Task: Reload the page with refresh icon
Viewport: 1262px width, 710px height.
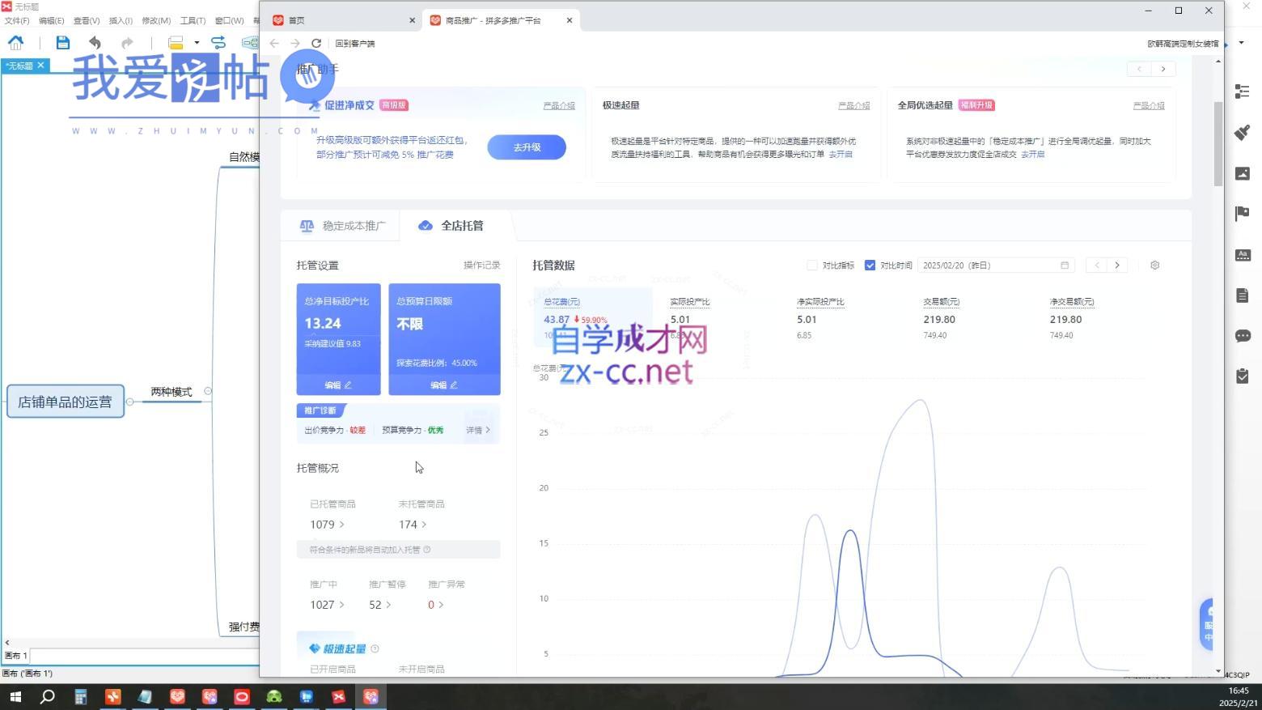Action: [316, 43]
